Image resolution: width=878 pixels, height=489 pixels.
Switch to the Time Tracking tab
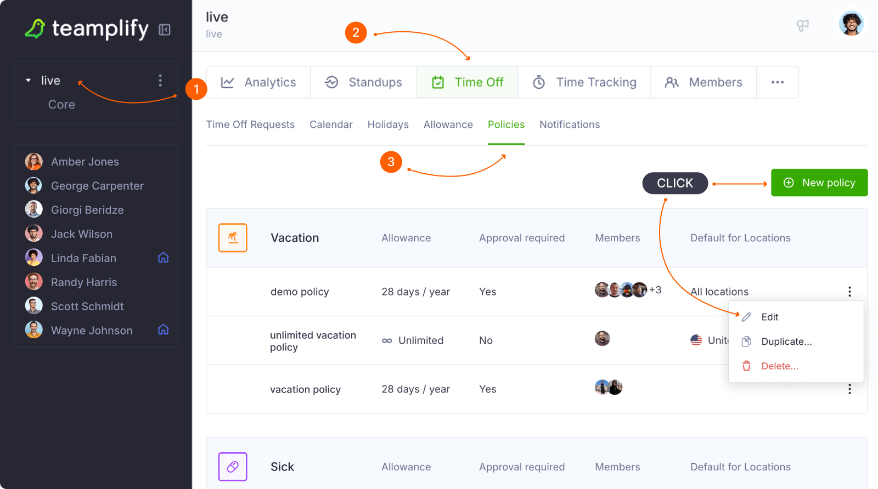point(584,82)
